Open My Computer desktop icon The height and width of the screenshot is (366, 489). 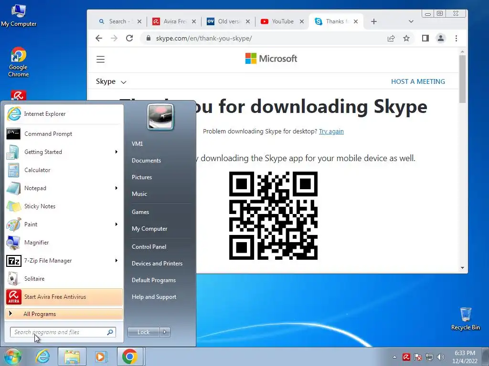[x=19, y=16]
